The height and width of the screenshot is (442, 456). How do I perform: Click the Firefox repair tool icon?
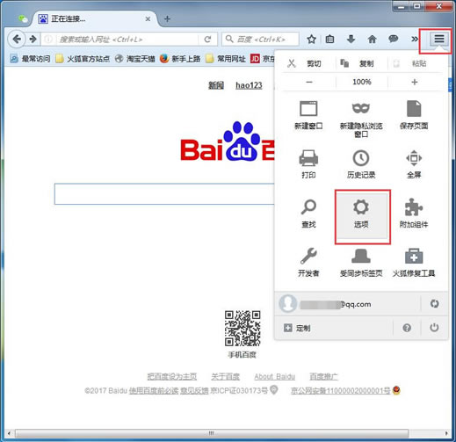coord(414,256)
